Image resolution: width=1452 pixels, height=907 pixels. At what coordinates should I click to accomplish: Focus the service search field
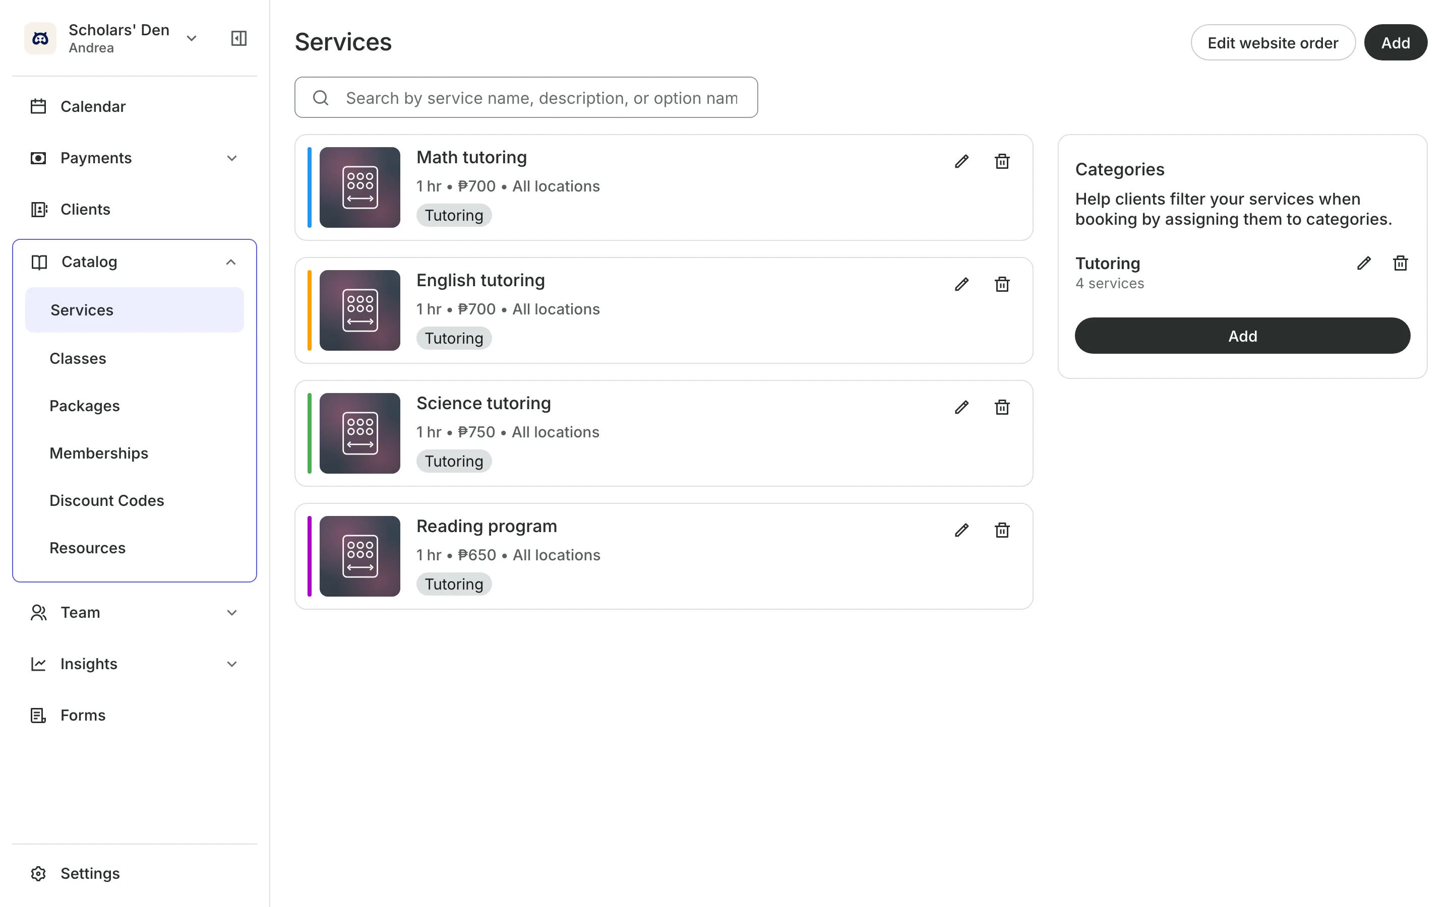pyautogui.click(x=526, y=98)
